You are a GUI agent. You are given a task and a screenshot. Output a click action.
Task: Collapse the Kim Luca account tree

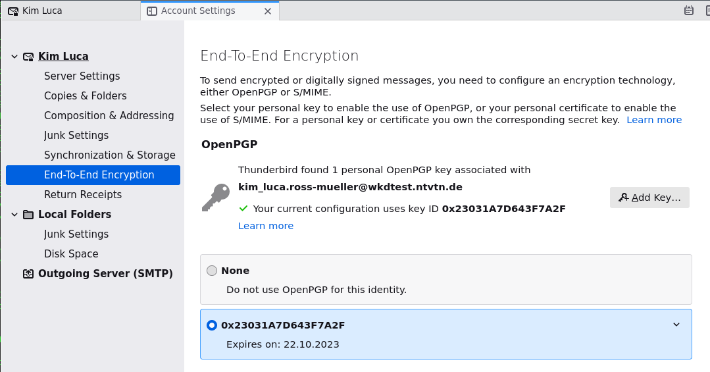(x=14, y=57)
